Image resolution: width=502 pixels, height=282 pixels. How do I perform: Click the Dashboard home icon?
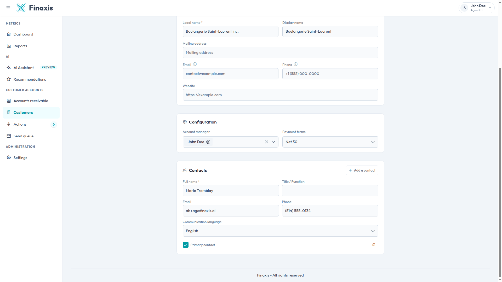(9, 34)
